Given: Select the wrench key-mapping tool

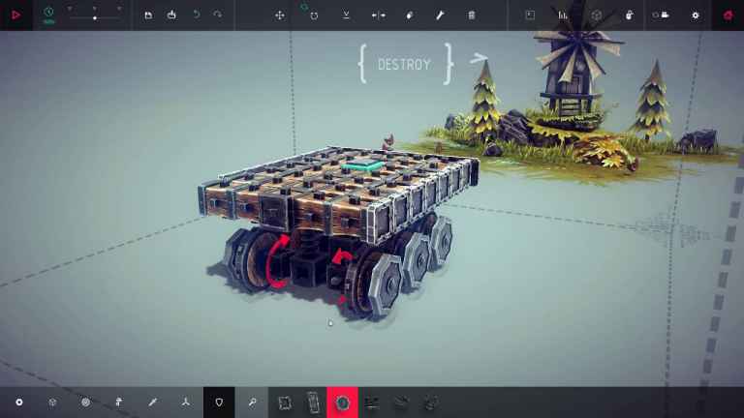Looking at the screenshot, I should click(439, 15).
